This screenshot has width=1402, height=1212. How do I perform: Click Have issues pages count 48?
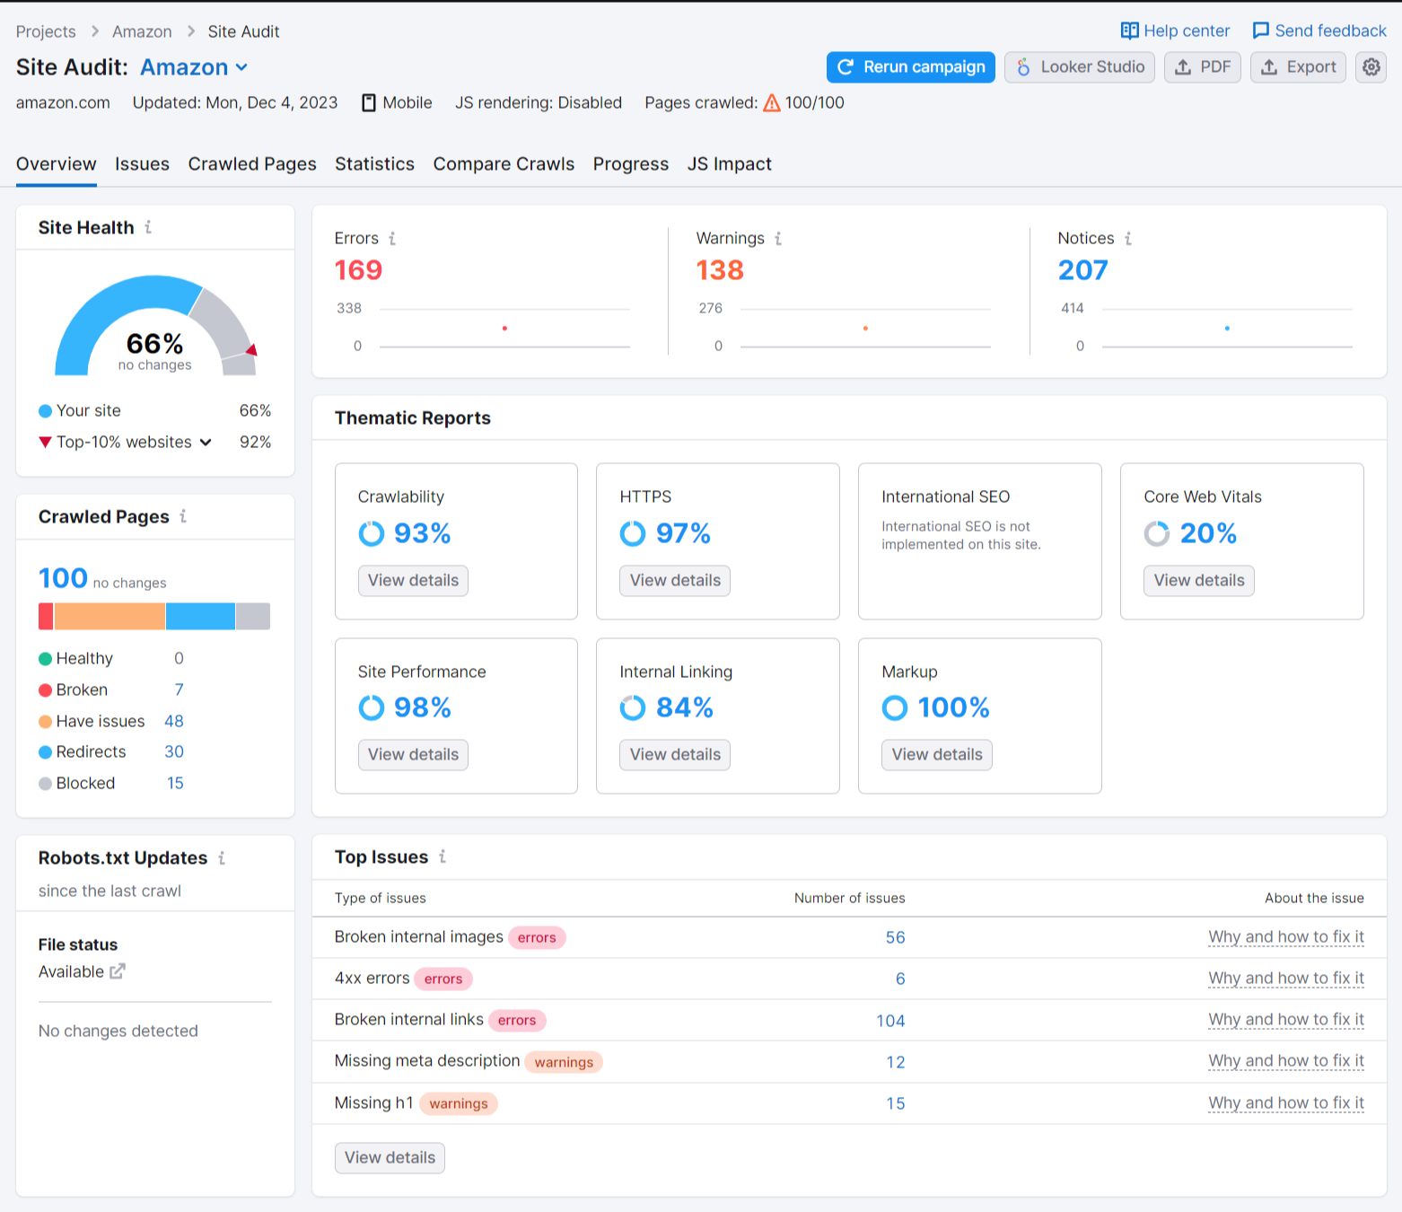(174, 721)
